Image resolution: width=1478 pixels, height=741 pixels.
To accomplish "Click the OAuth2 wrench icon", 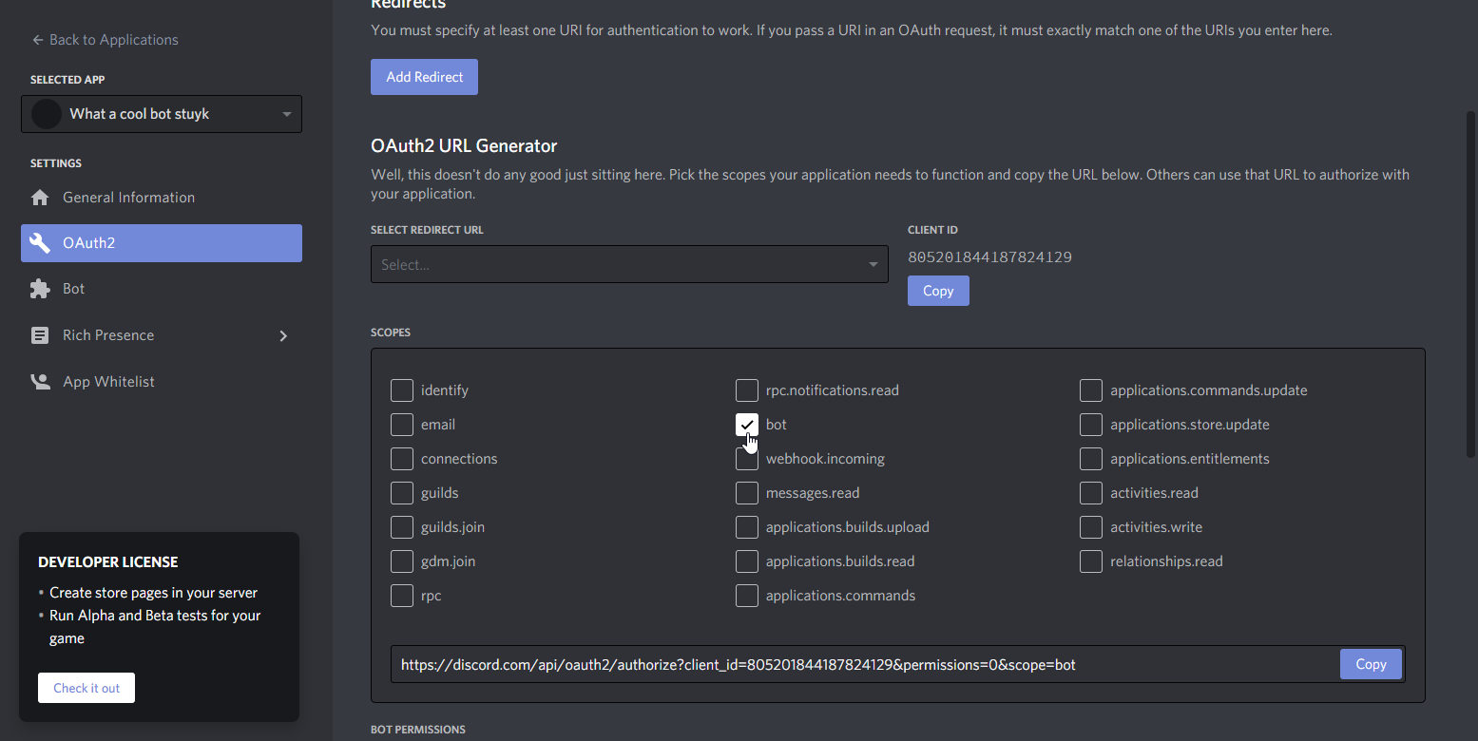I will [40, 243].
